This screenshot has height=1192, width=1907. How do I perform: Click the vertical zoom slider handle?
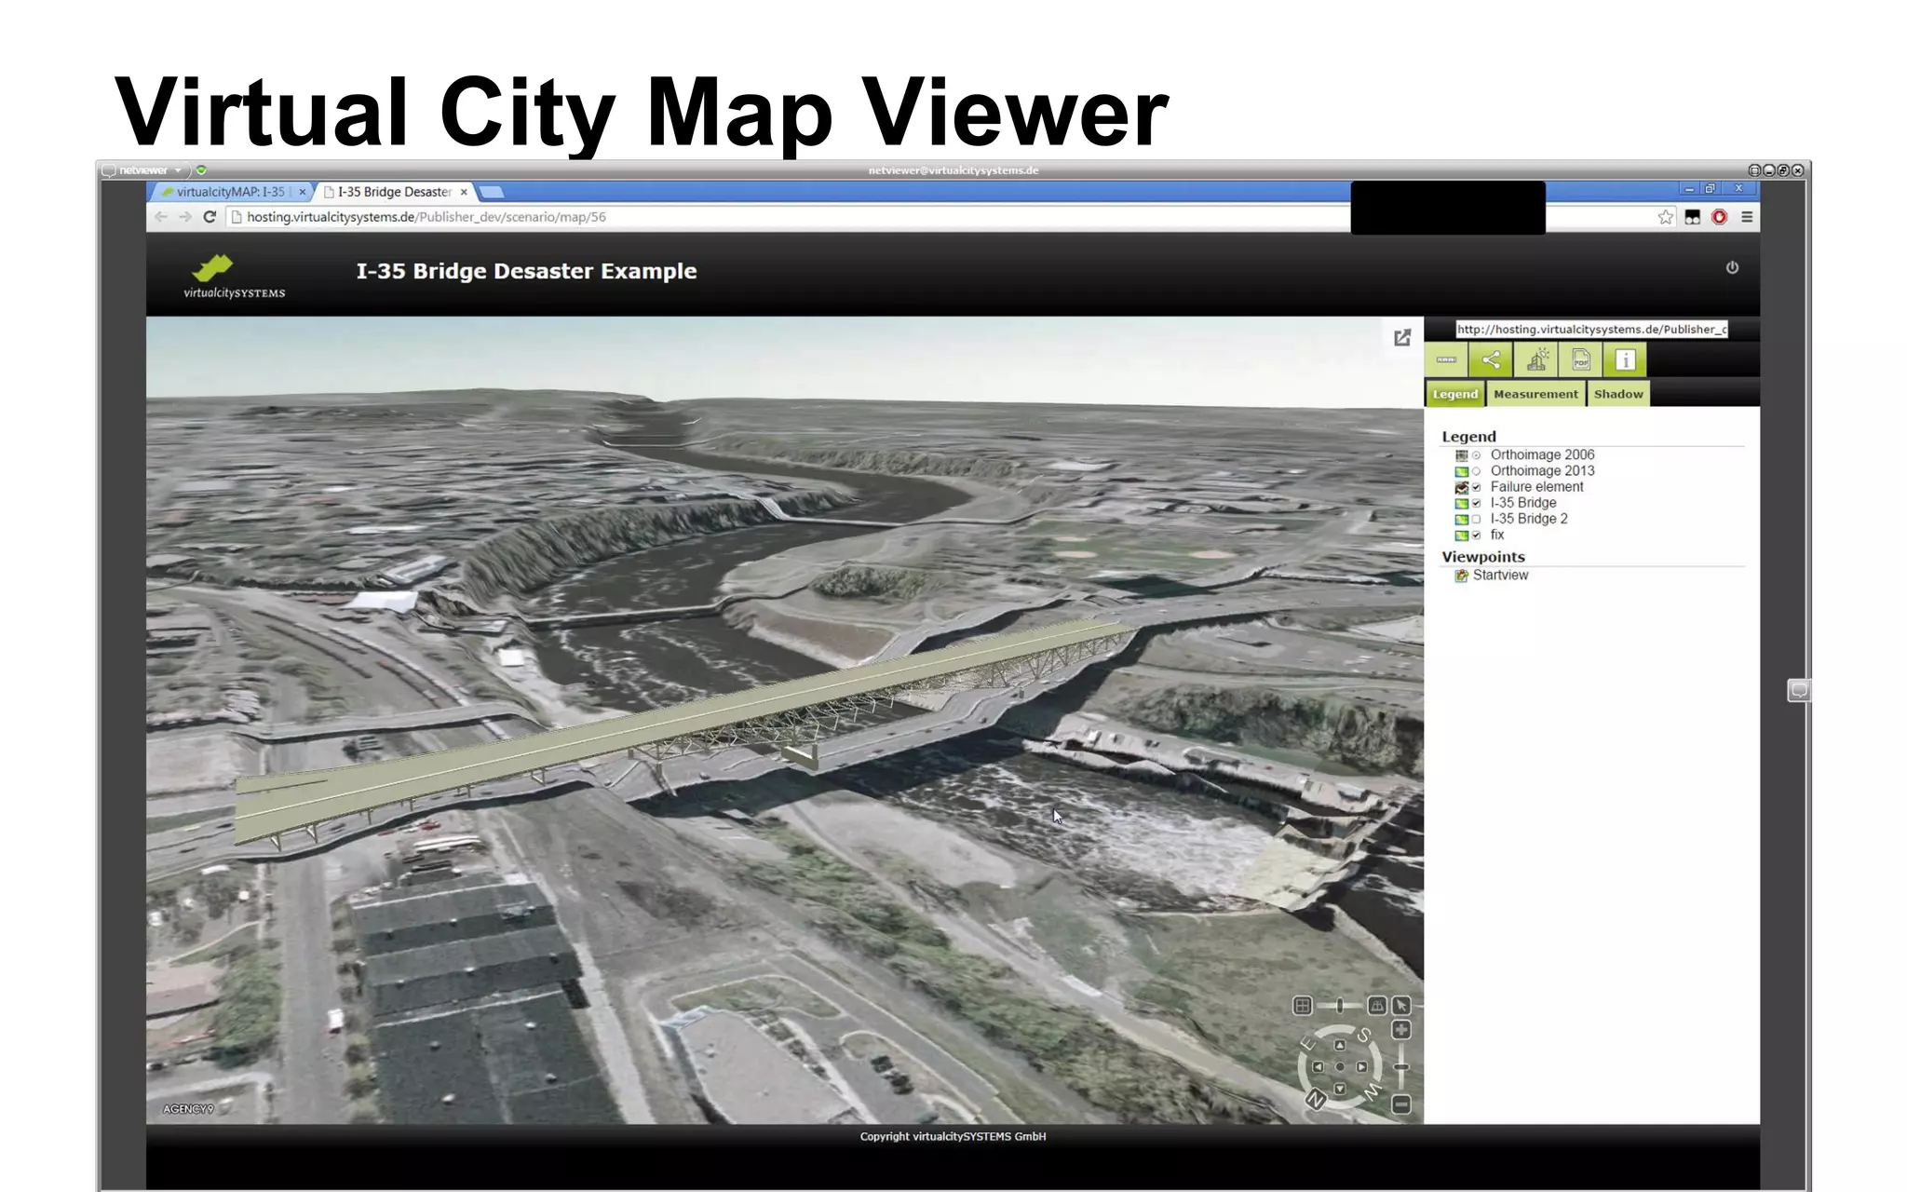[1401, 1067]
